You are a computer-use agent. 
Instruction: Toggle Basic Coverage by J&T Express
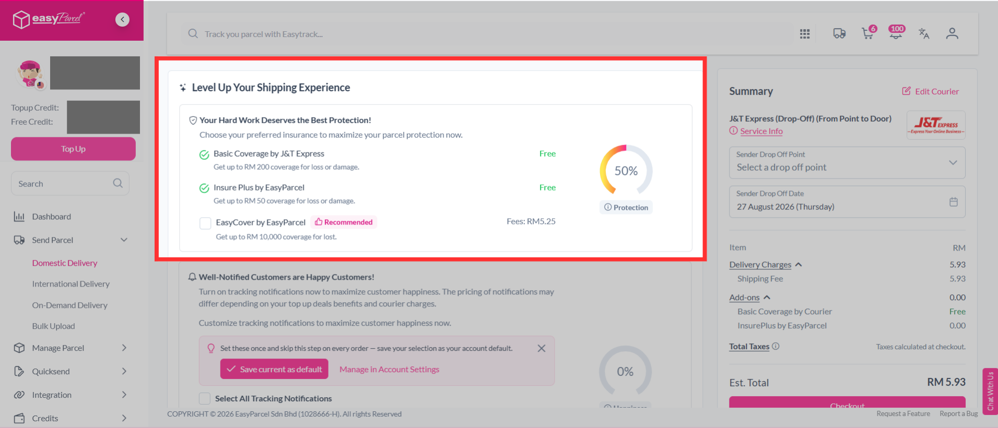204,154
